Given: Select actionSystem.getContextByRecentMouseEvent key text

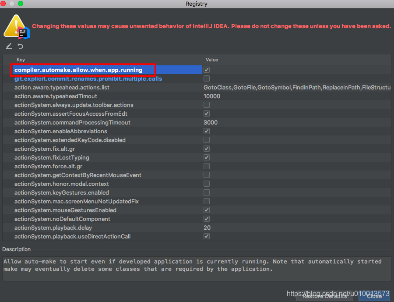Looking at the screenshot, I should pyautogui.click(x=77, y=175).
